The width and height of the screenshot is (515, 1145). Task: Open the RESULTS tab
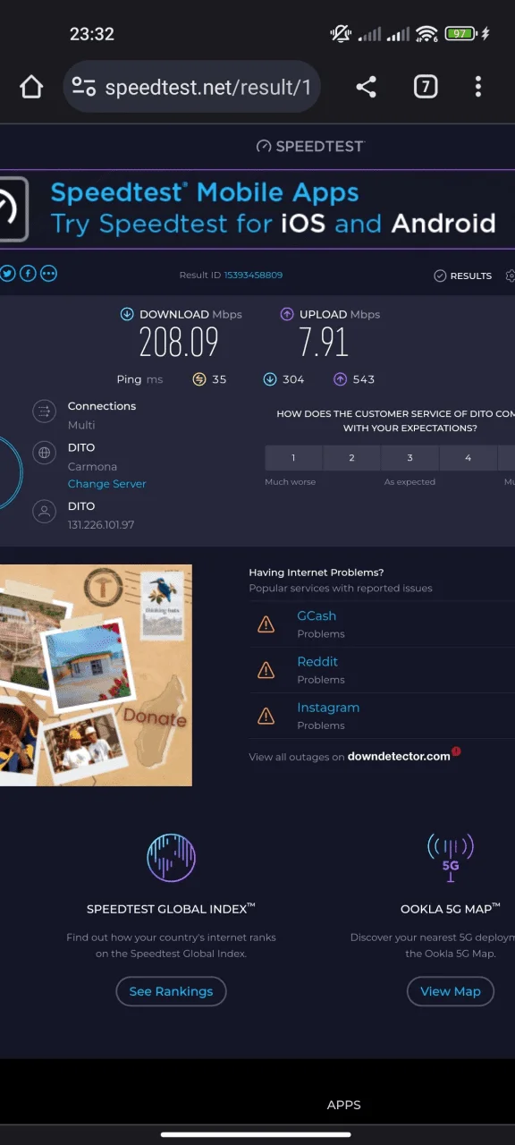(x=462, y=276)
